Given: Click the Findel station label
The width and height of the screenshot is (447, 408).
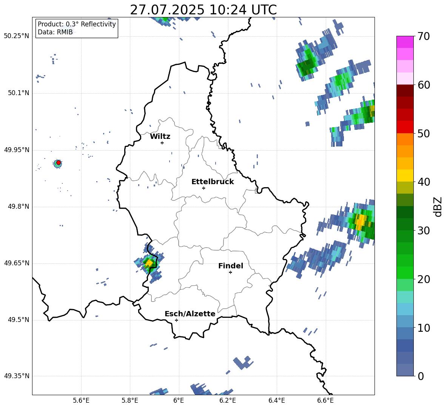Looking at the screenshot, I should (231, 266).
